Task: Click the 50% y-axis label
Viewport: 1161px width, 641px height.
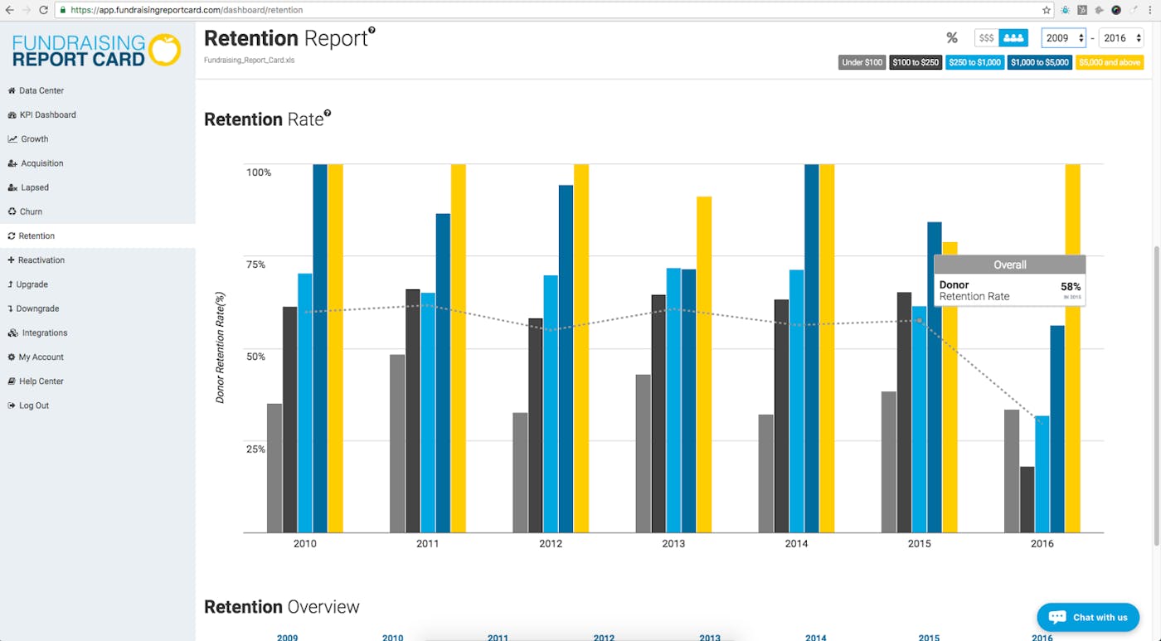Action: tap(255, 357)
